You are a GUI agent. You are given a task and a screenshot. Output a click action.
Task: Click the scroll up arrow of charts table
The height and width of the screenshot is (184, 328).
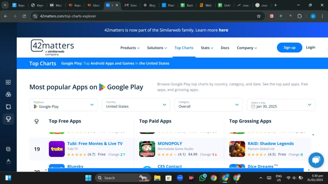pos(313,135)
